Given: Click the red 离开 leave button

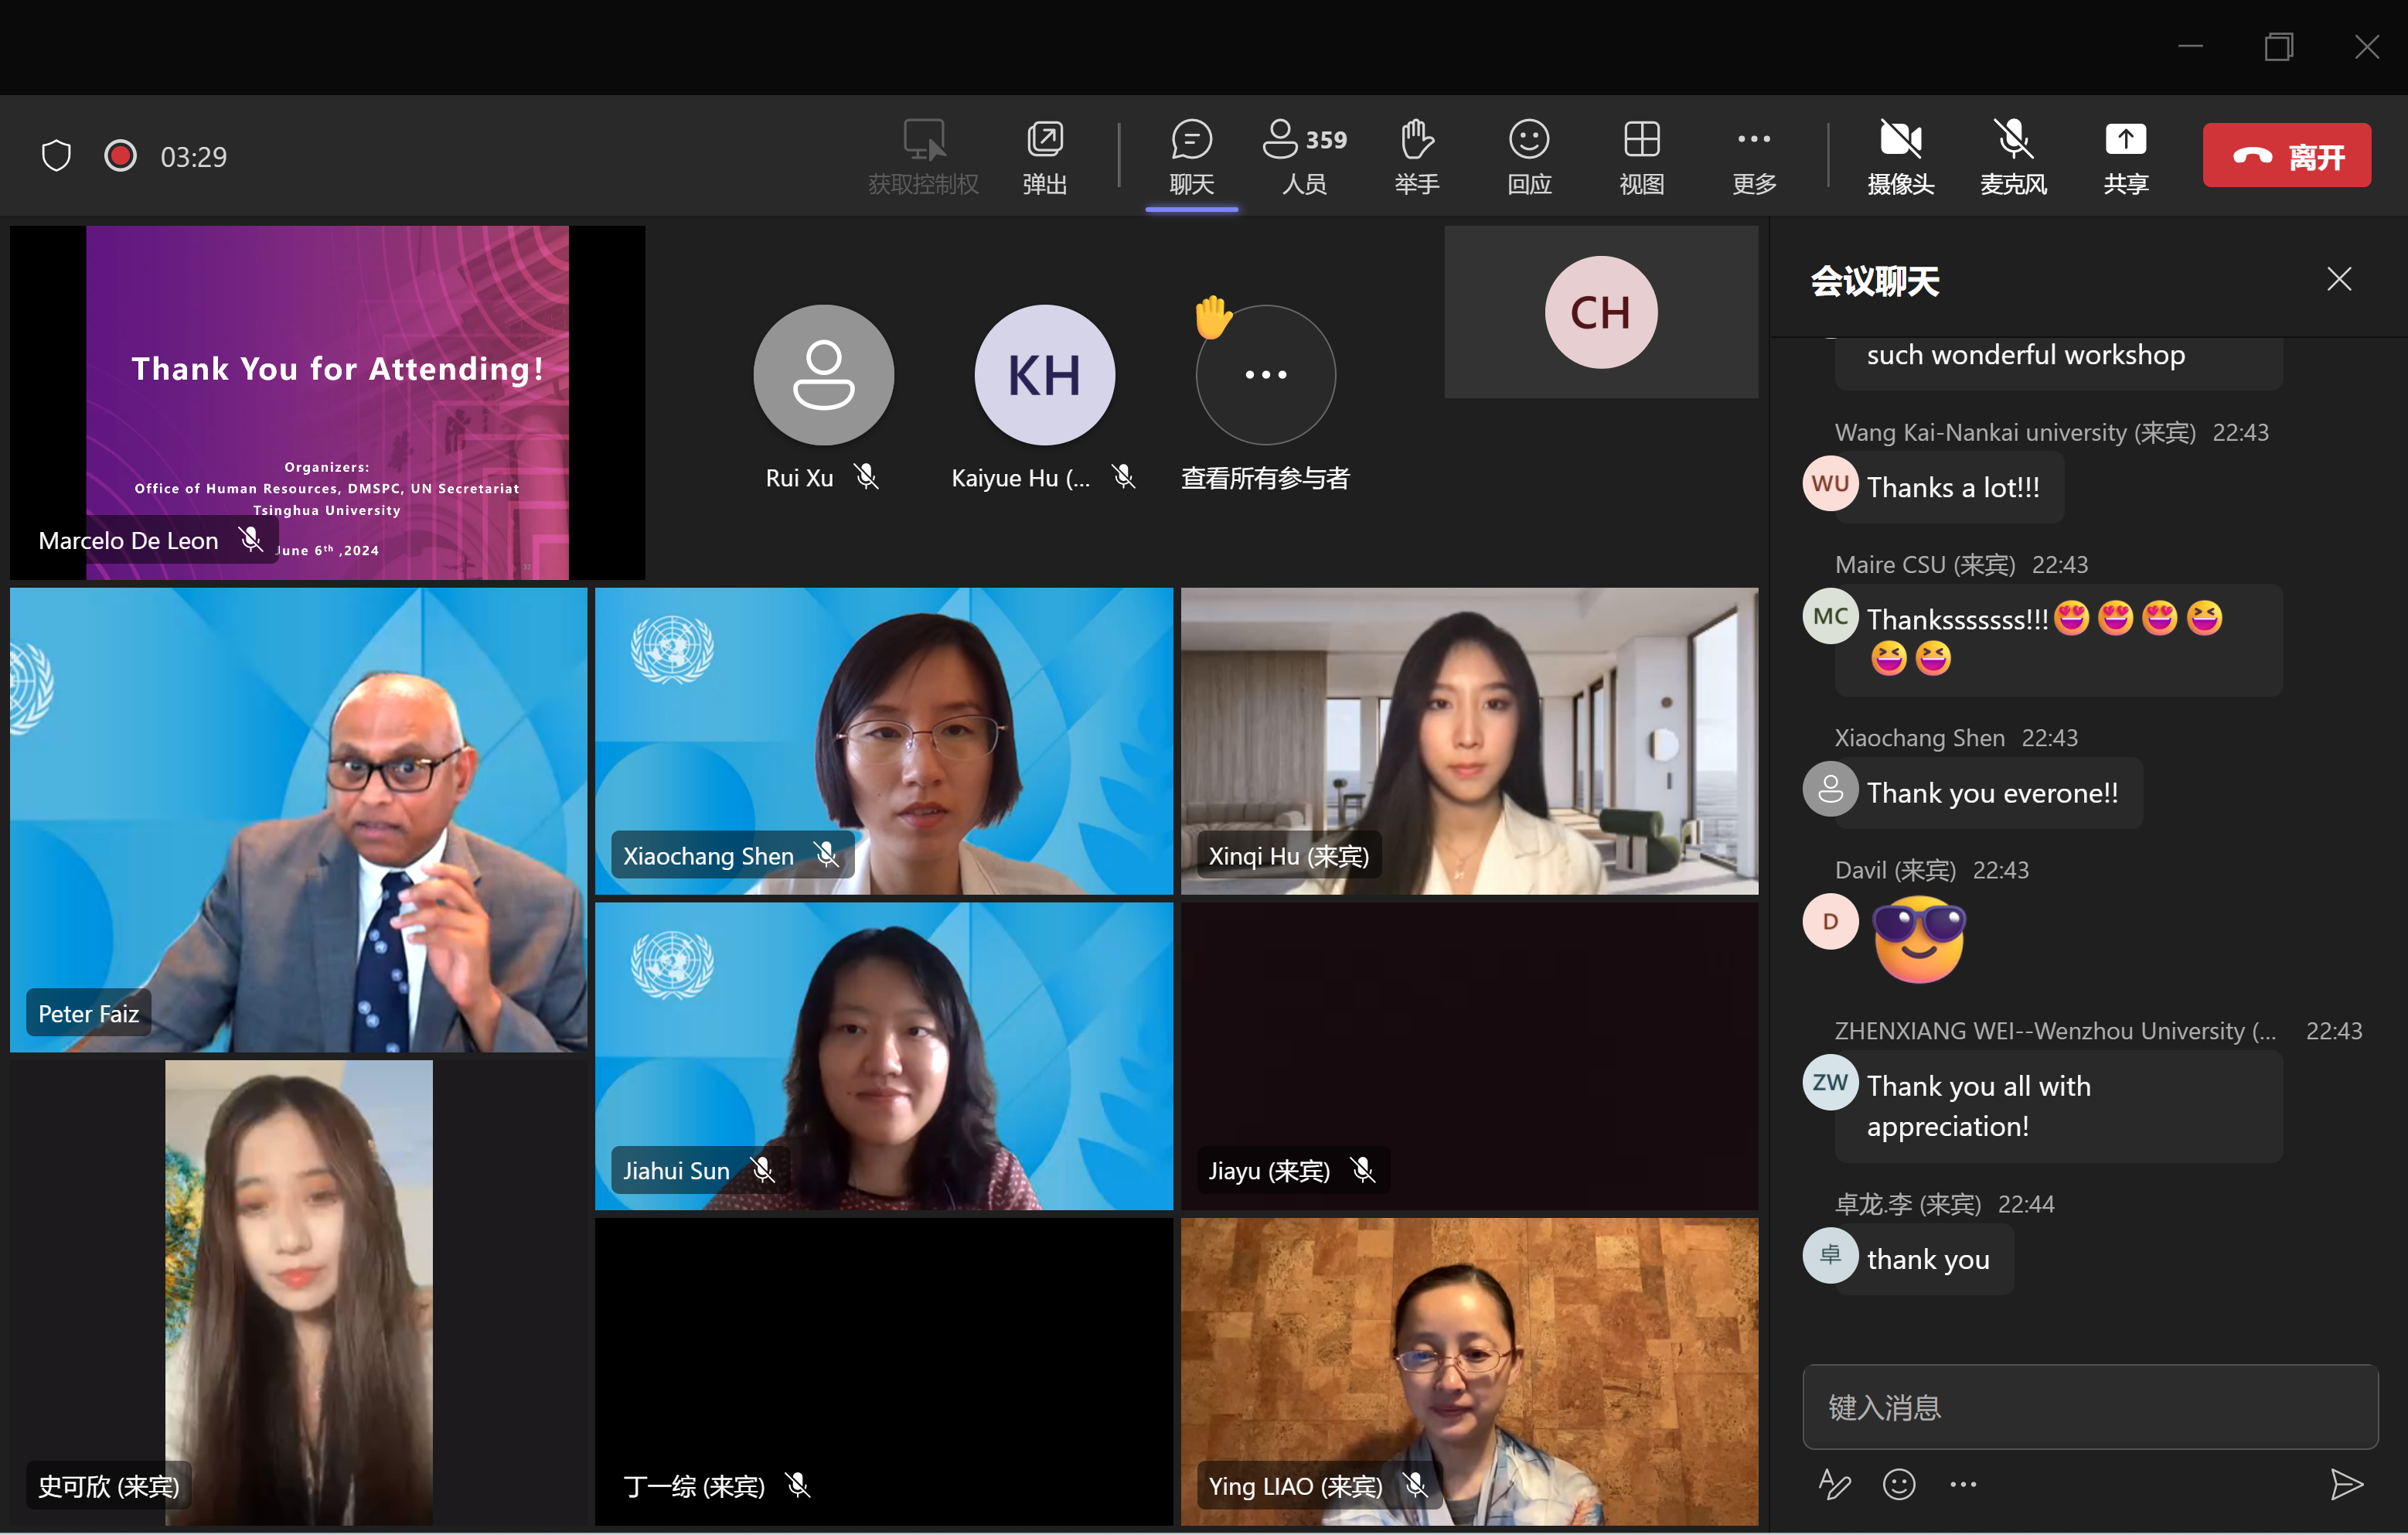Looking at the screenshot, I should 2286,155.
